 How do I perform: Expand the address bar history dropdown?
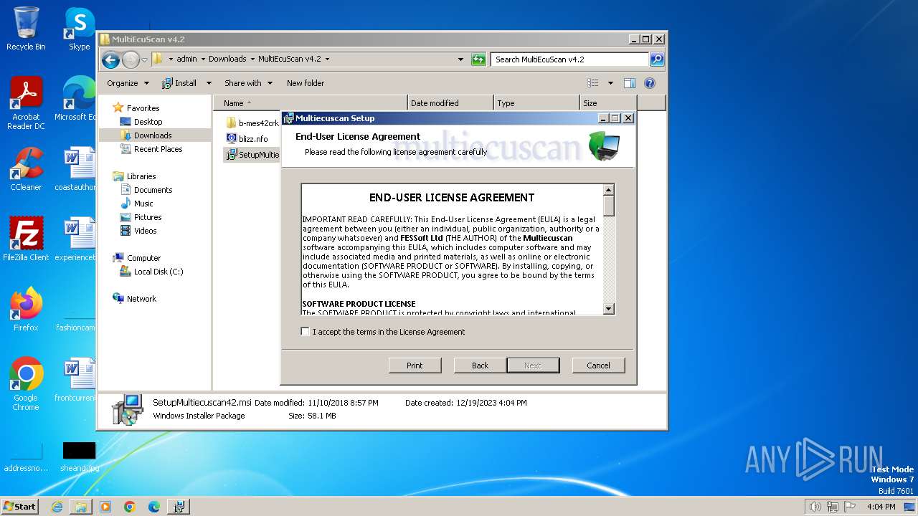(x=460, y=59)
